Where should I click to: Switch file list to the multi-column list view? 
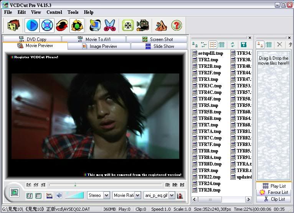[x=213, y=44]
